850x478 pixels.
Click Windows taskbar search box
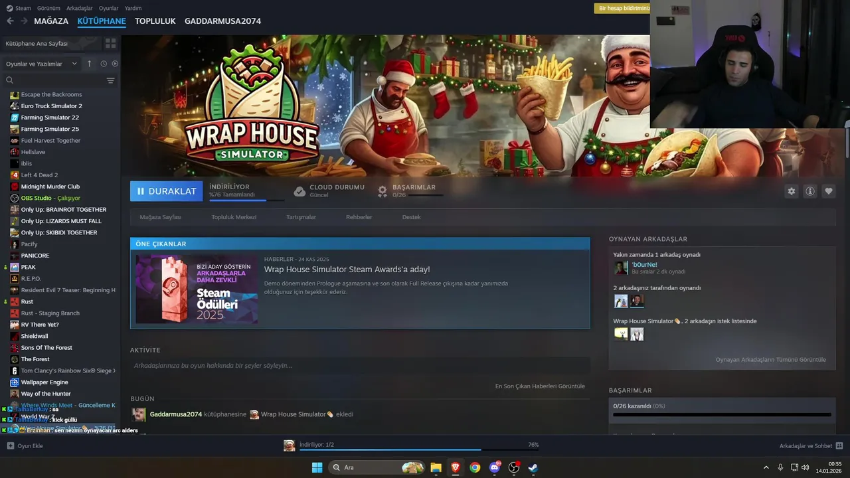pyautogui.click(x=377, y=467)
